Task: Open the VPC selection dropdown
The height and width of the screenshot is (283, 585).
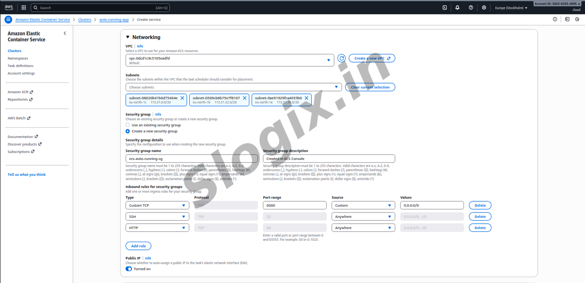Action: (229, 60)
